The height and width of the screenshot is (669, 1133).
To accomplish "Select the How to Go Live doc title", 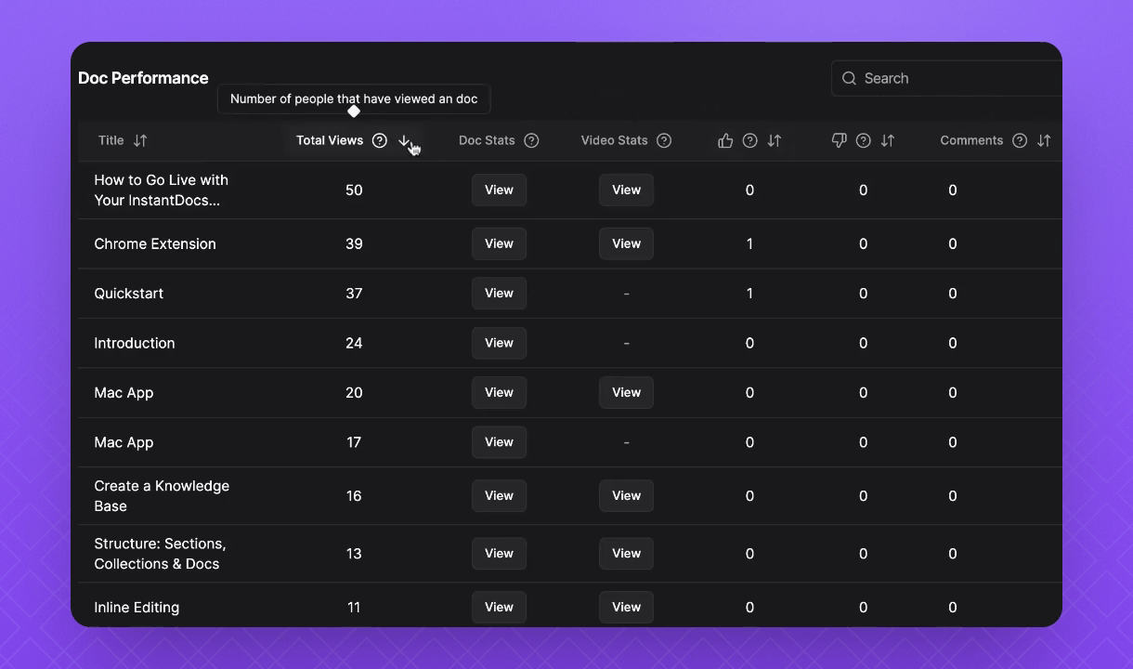I will click(x=161, y=190).
